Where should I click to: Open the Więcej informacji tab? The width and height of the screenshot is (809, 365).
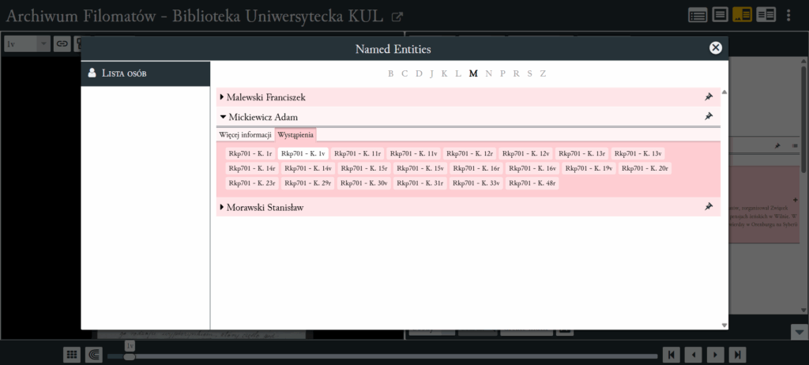point(246,134)
